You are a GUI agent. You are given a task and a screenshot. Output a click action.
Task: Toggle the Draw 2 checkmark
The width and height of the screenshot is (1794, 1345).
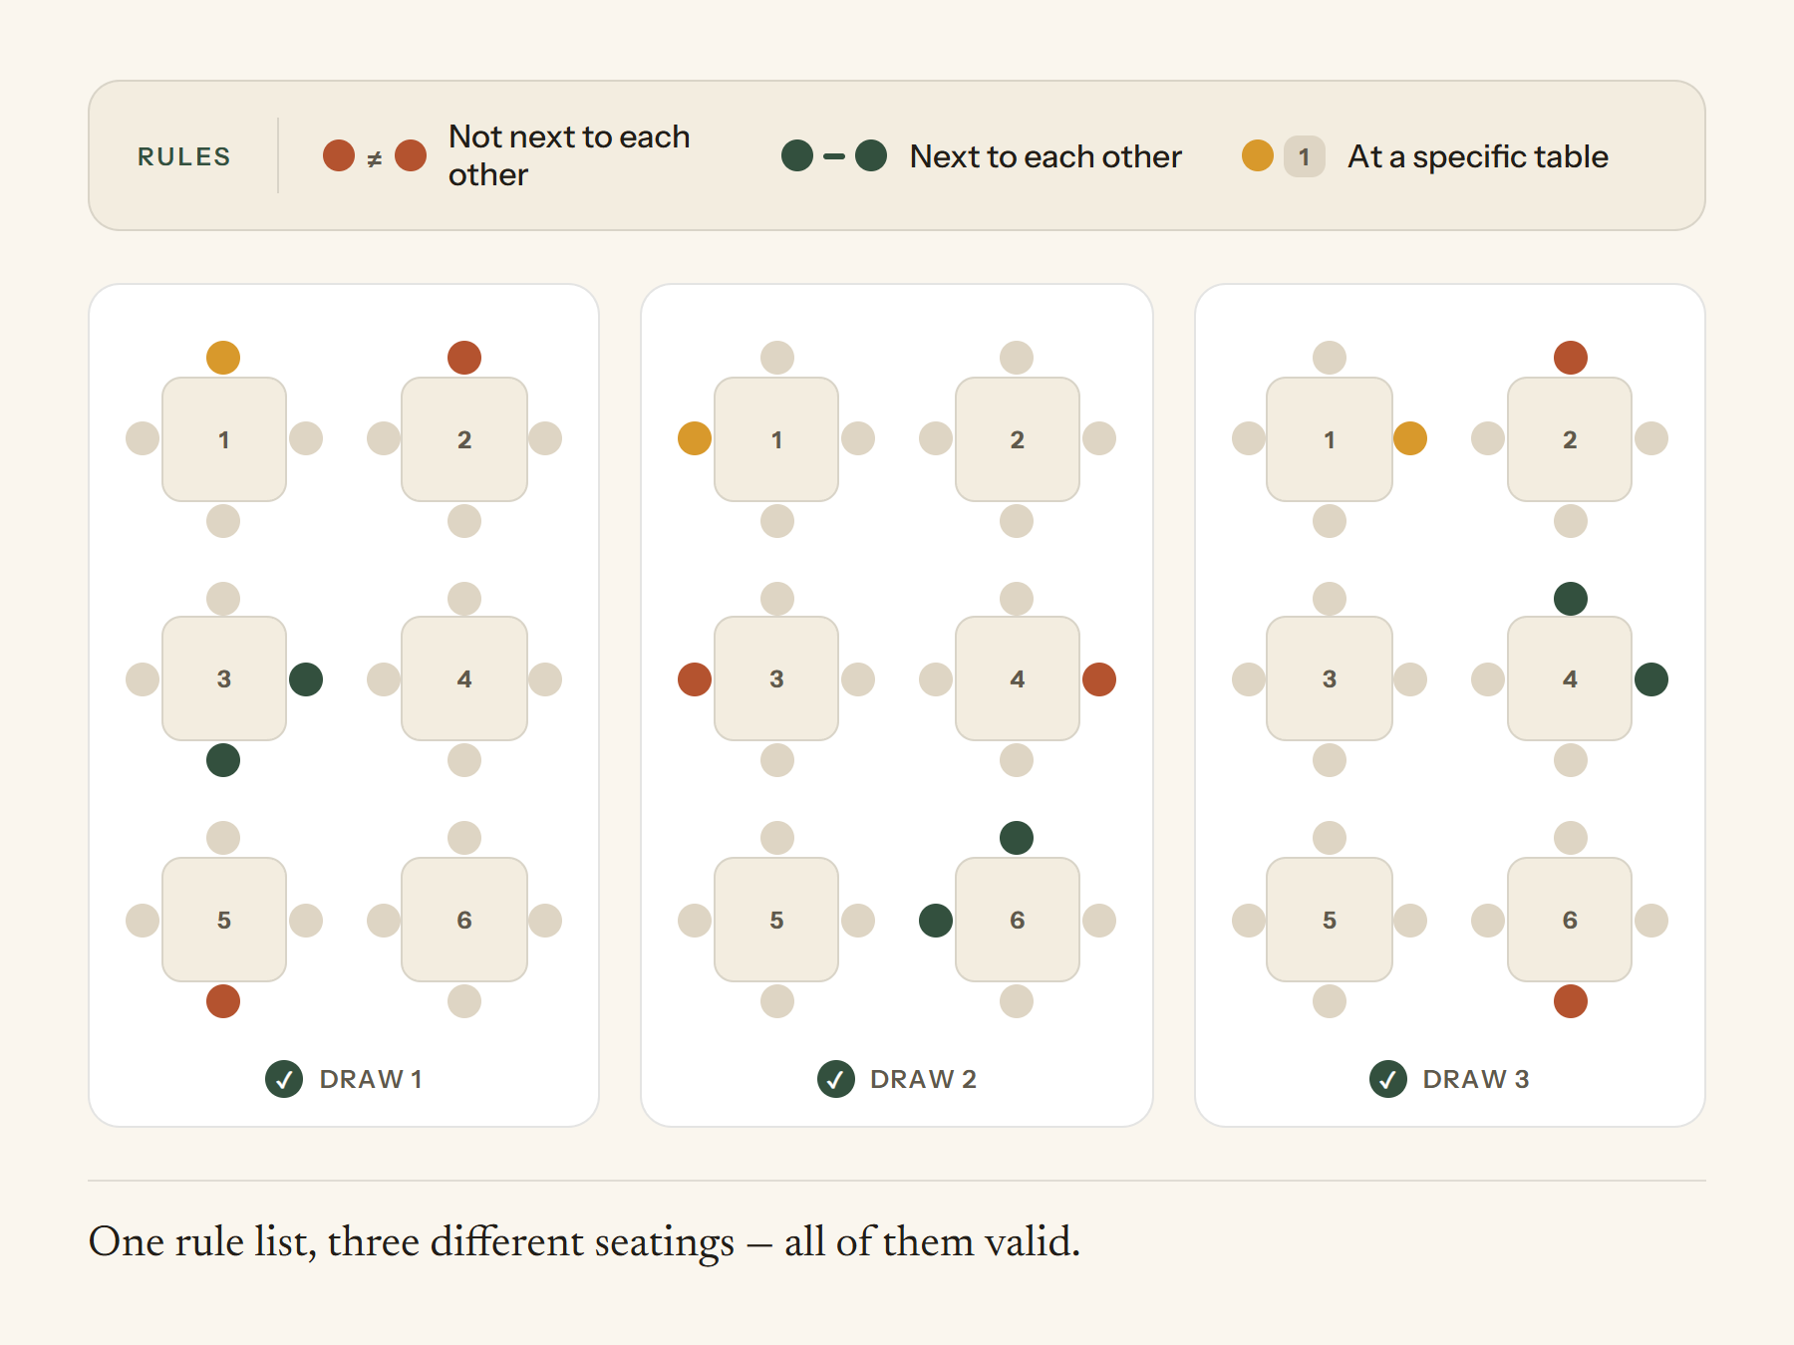[836, 1079]
